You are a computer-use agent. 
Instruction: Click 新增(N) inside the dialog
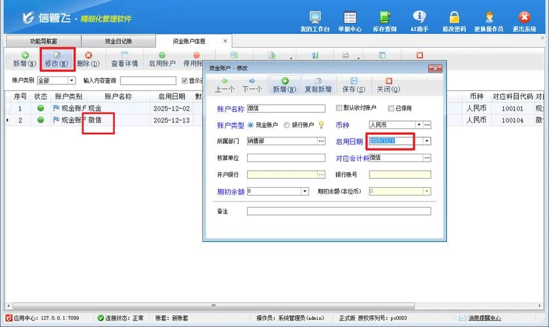click(285, 86)
